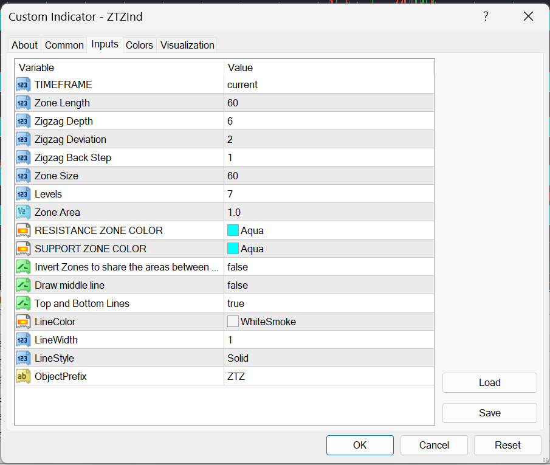Click the Reset button
550x465 pixels.
pyautogui.click(x=507, y=445)
